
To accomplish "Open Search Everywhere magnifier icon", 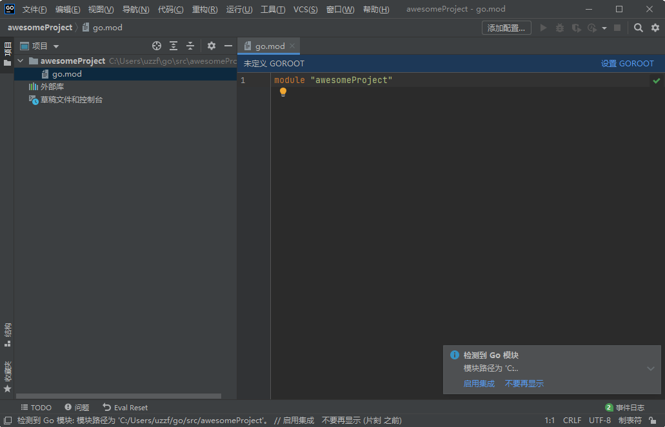I will [x=639, y=28].
